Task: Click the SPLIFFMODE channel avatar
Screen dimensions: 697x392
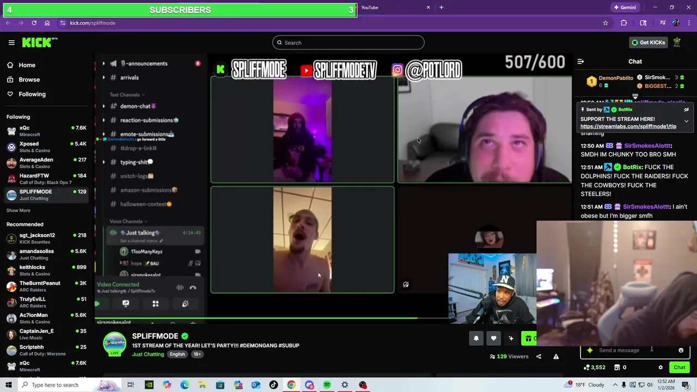Action: pyautogui.click(x=114, y=345)
